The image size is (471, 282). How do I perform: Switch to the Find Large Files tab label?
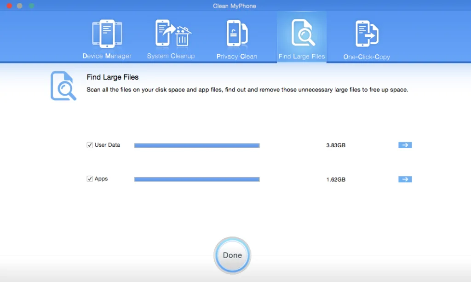point(302,57)
